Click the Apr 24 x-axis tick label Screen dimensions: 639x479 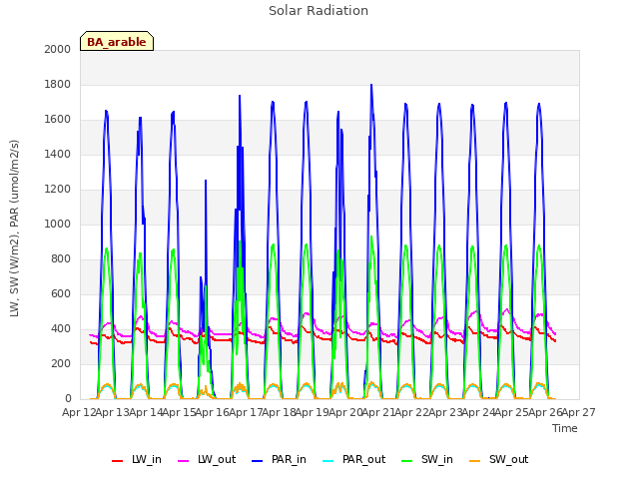478,412
